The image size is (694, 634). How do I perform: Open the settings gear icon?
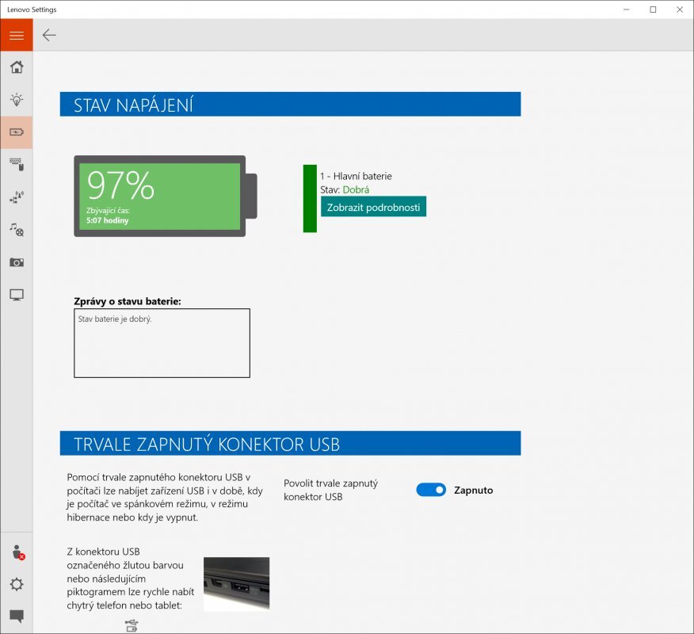[17, 585]
